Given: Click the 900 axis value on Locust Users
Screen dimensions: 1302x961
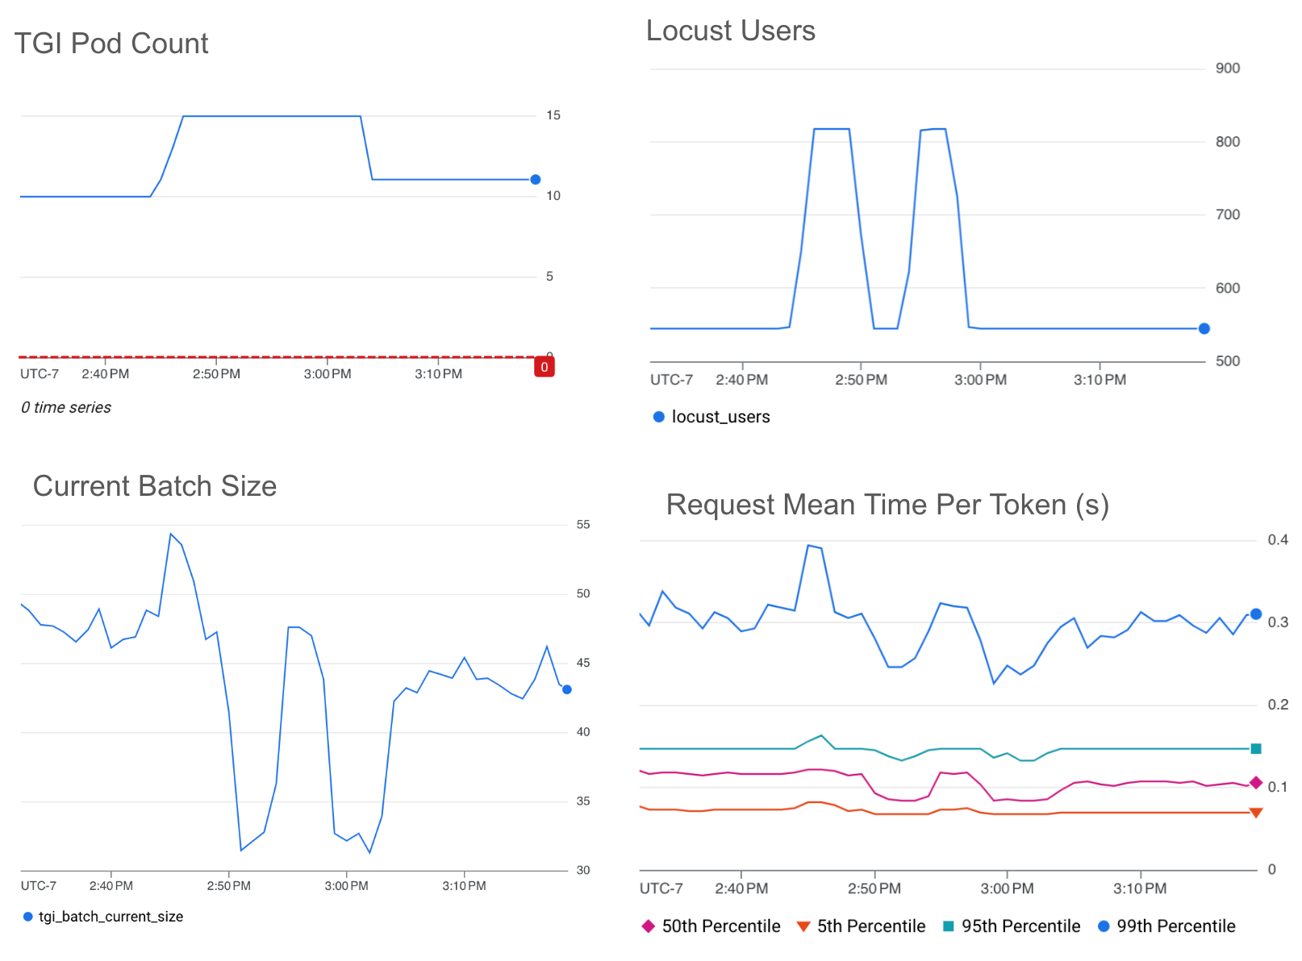Looking at the screenshot, I should click(x=1228, y=69).
